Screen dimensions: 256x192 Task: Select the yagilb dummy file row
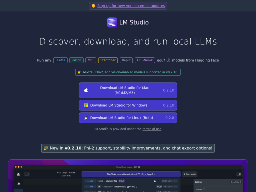[131, 181]
